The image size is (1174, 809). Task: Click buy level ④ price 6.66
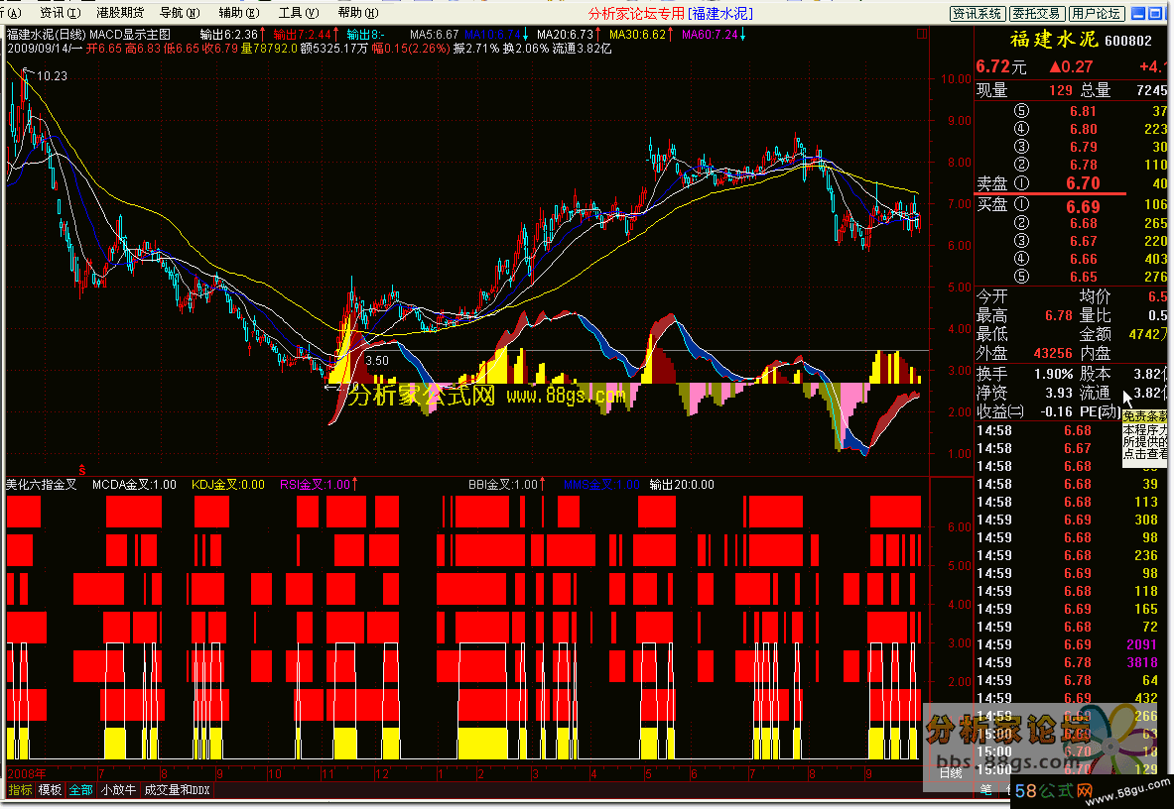(x=1083, y=259)
